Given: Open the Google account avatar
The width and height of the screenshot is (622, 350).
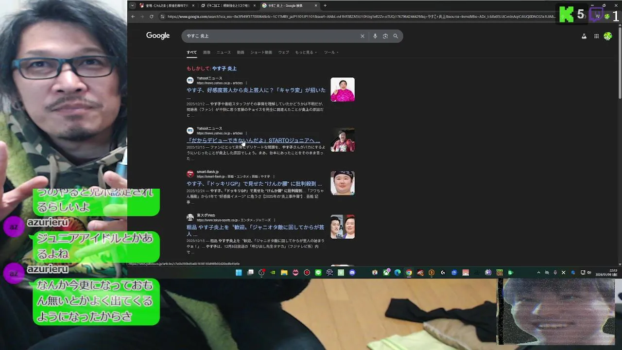Looking at the screenshot, I should [607, 36].
